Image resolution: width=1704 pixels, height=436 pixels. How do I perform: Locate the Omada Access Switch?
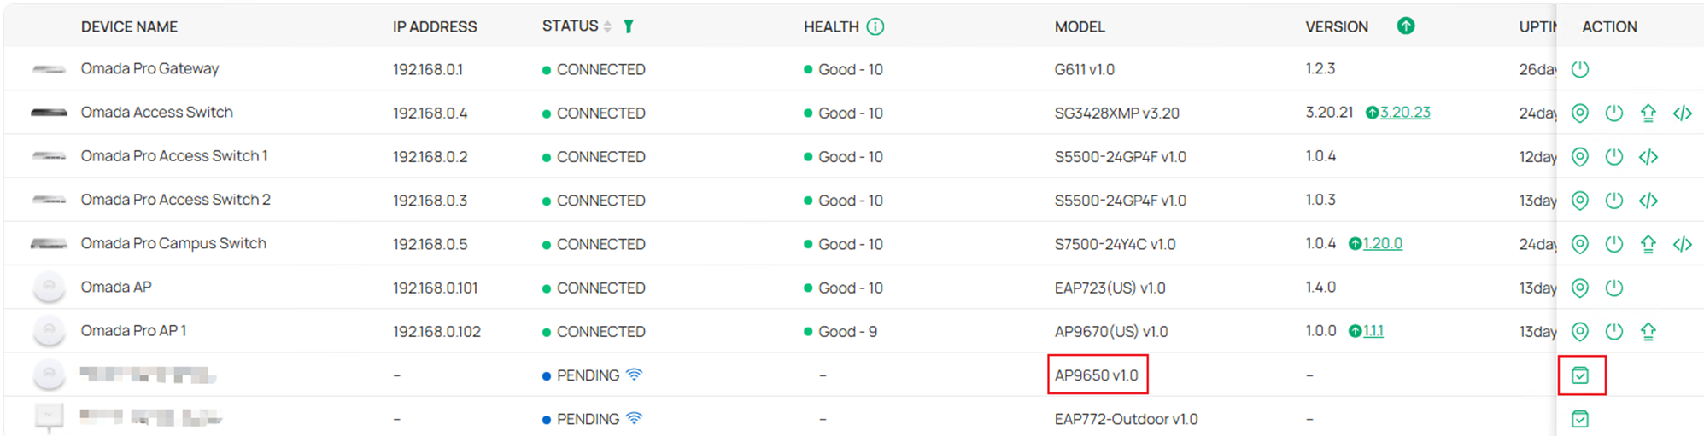pyautogui.click(x=1579, y=113)
